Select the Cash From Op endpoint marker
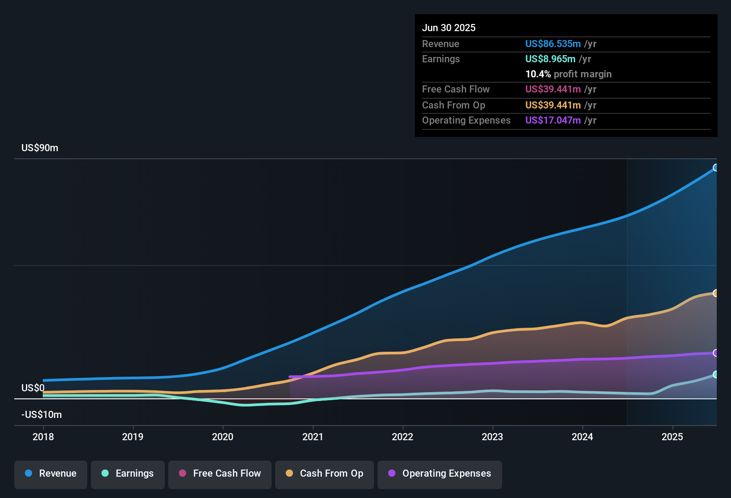Viewport: 731px width, 498px height. 716,293
